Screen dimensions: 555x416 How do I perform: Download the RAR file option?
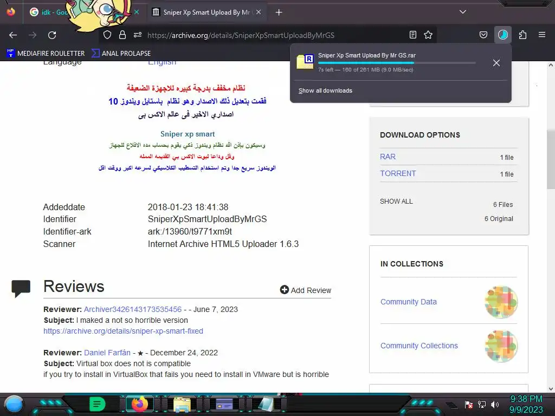[388, 157]
